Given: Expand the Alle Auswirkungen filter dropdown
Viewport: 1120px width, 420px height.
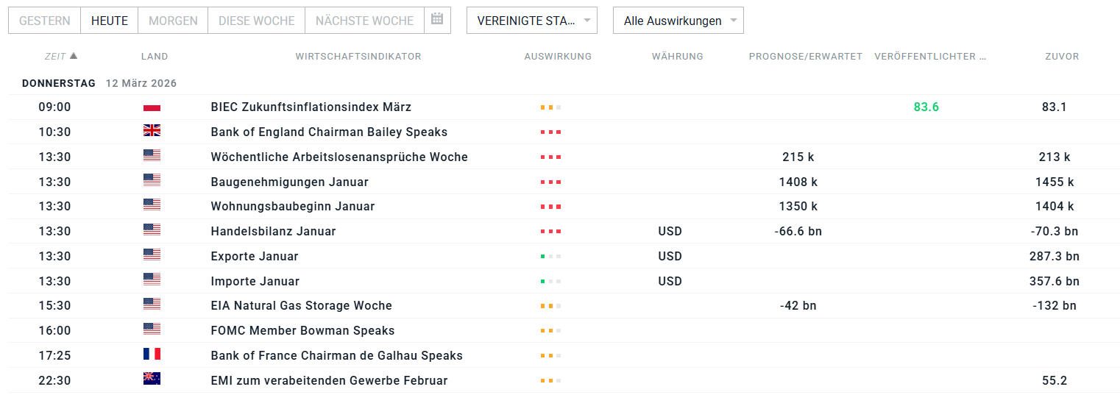Looking at the screenshot, I should coord(678,21).
